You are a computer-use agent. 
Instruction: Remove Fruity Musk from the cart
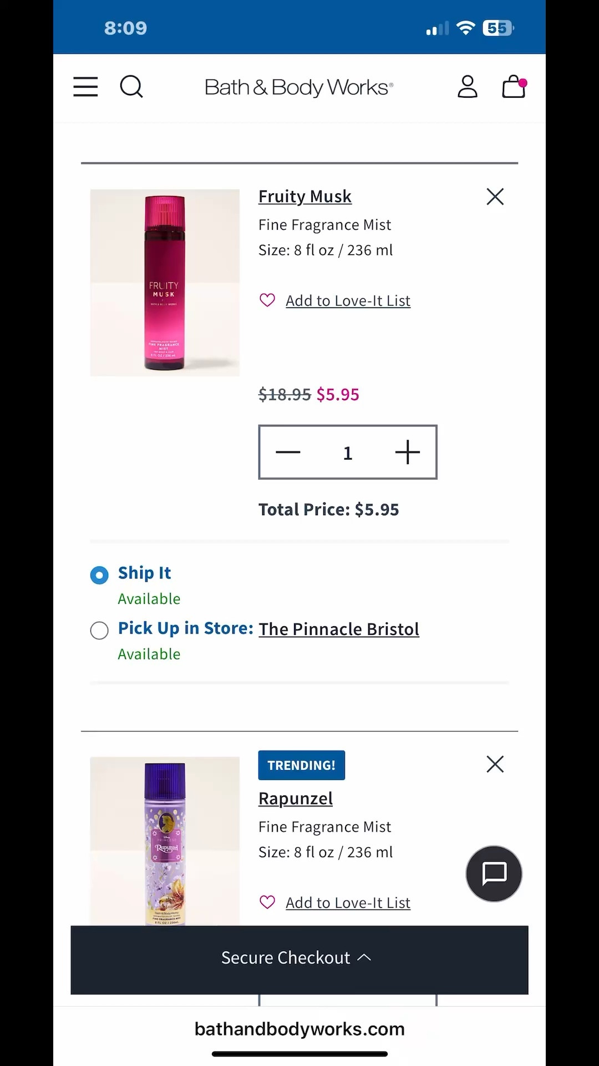pyautogui.click(x=495, y=197)
